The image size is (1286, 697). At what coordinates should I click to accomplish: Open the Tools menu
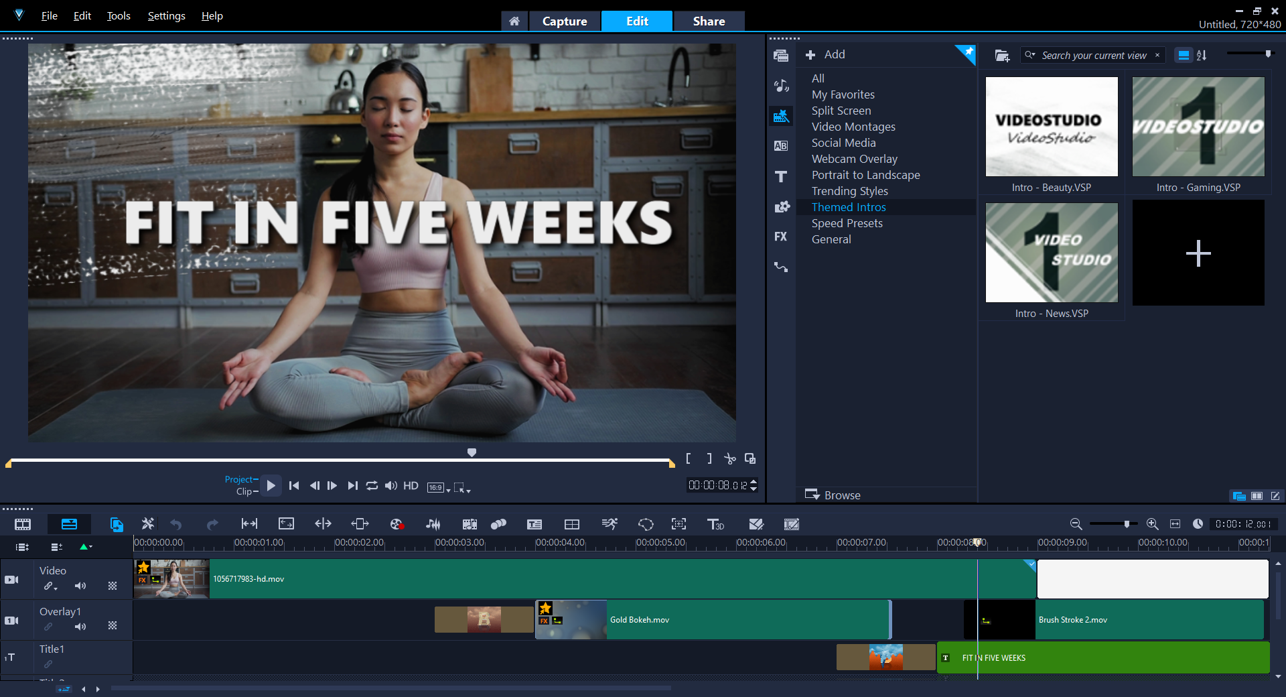118,16
